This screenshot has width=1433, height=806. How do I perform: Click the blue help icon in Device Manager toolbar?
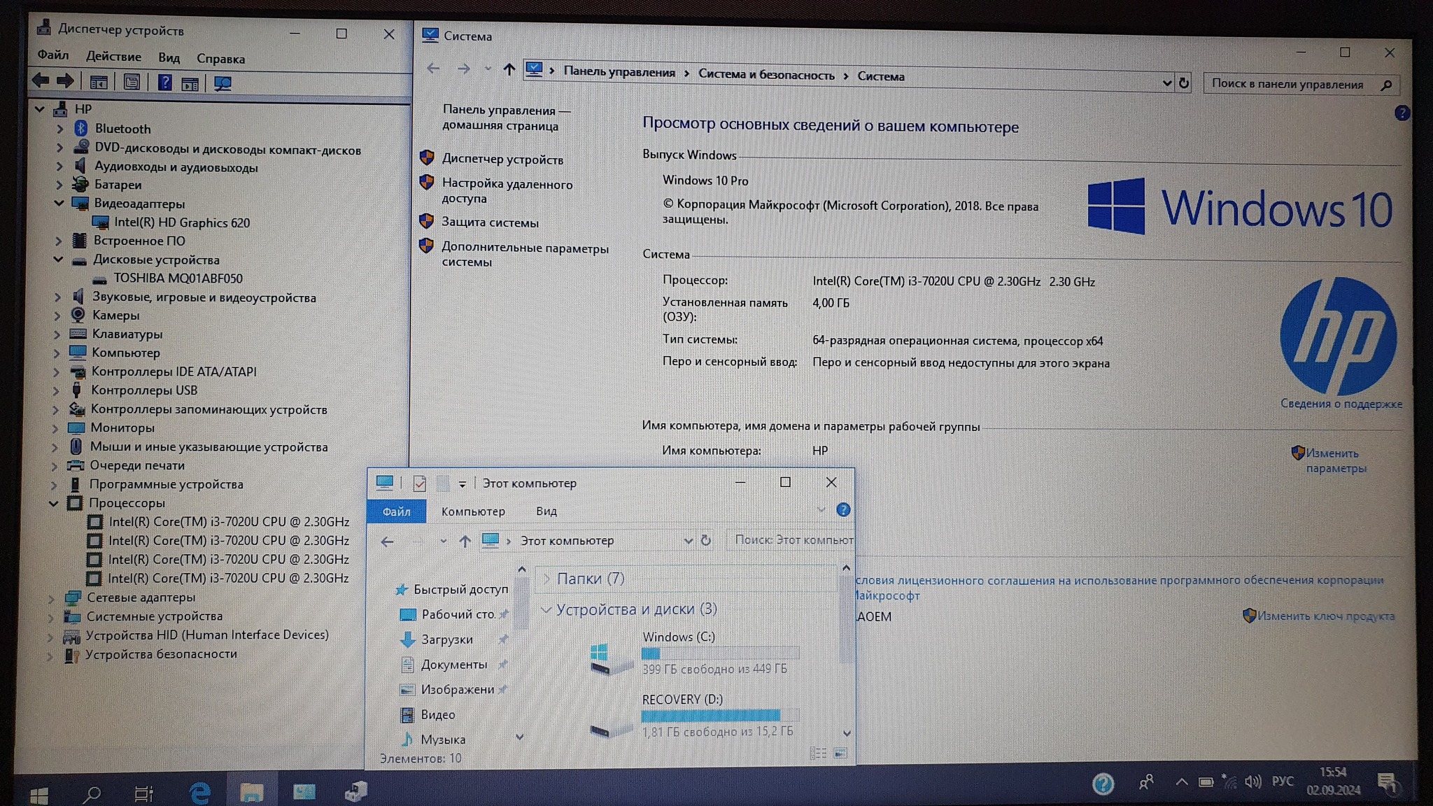point(164,83)
